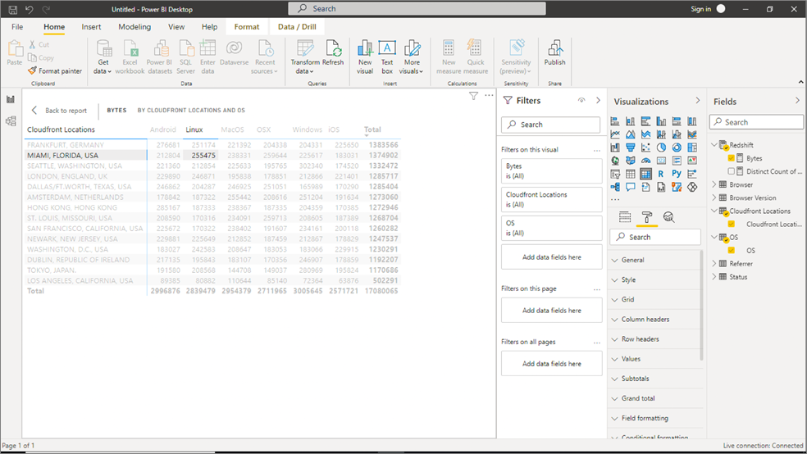Viewport: 807px width, 454px height.
Task: Select the Table visual
Action: [x=631, y=174]
